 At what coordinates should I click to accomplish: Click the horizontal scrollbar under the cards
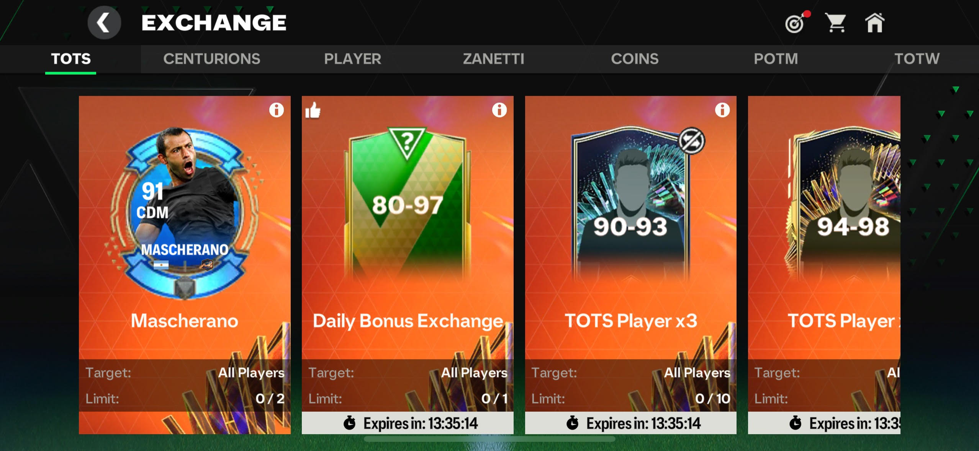[x=489, y=439]
